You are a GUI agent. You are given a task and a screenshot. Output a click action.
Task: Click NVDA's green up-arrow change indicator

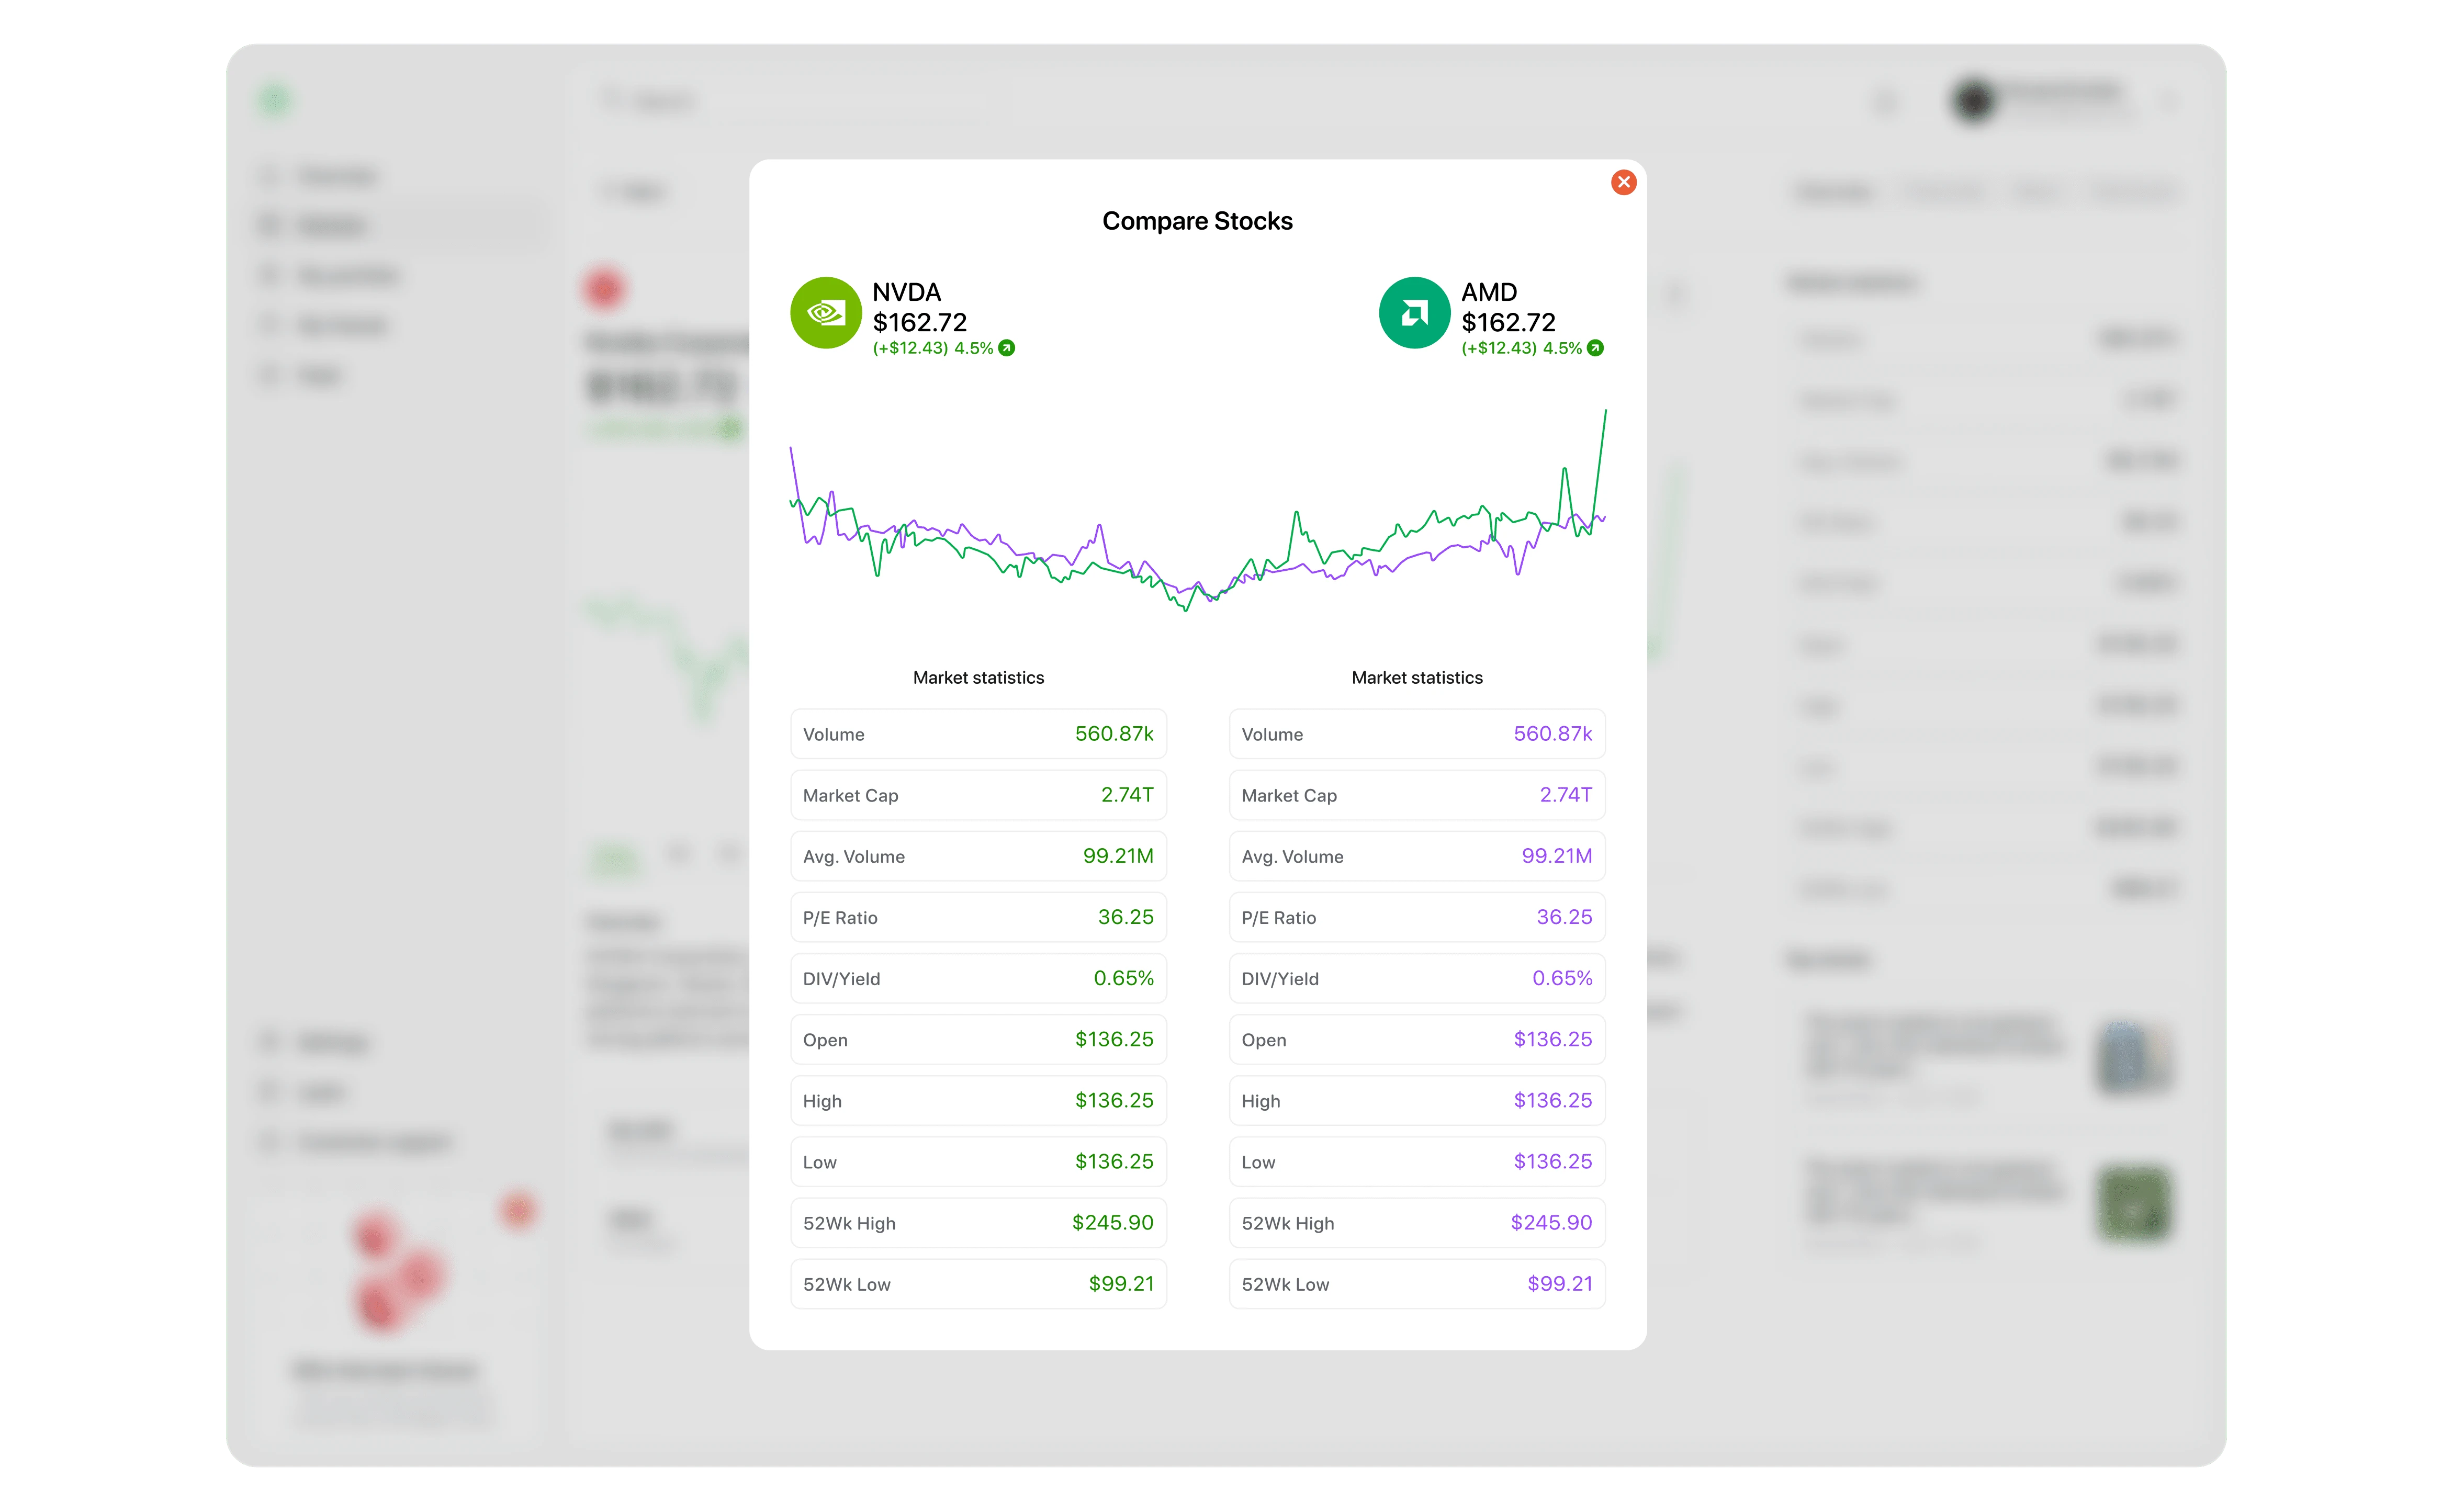pyautogui.click(x=1006, y=348)
